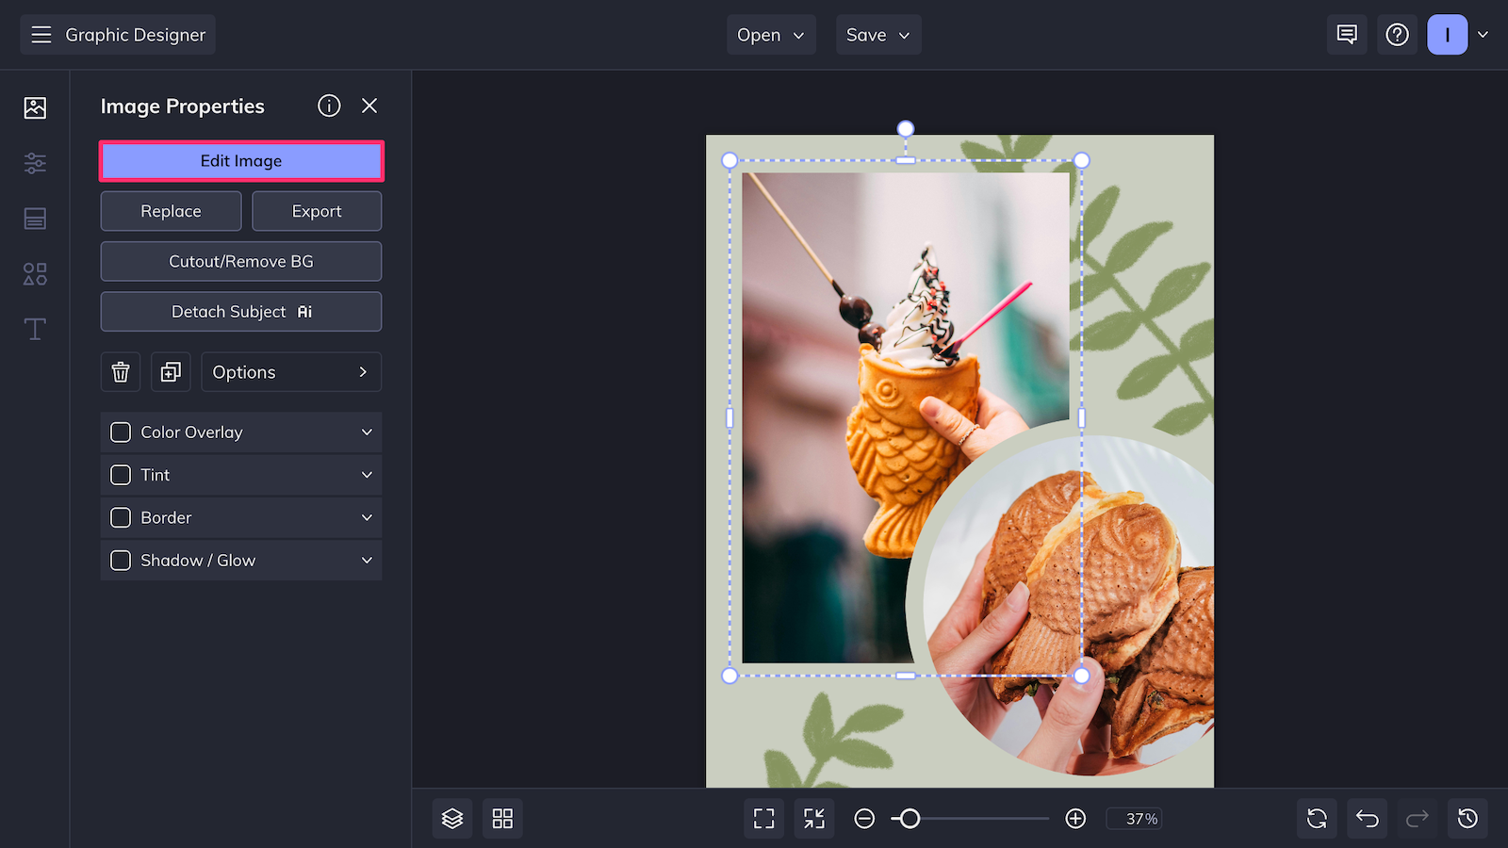1508x848 pixels.
Task: Click the Cutout/Remove BG button
Action: tap(240, 261)
